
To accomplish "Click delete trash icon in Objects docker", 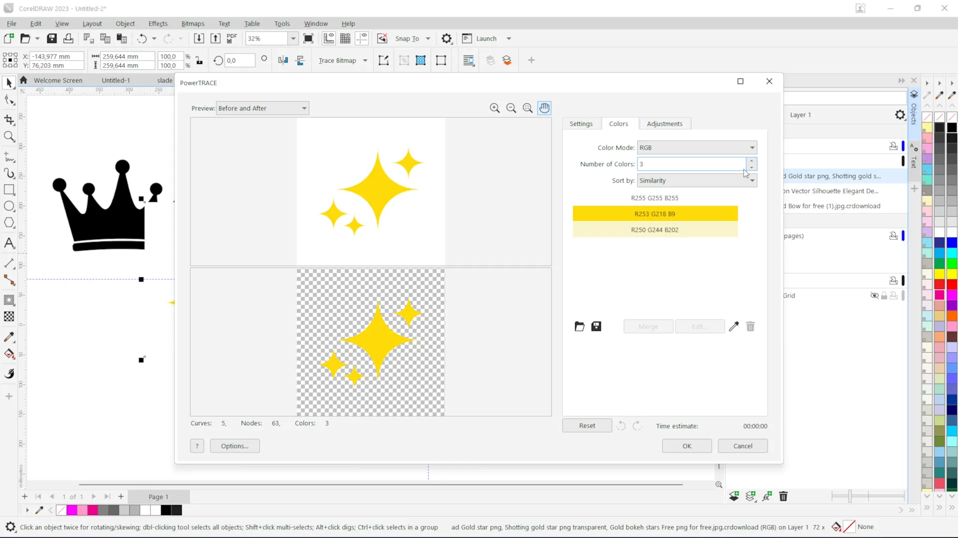I will [783, 496].
